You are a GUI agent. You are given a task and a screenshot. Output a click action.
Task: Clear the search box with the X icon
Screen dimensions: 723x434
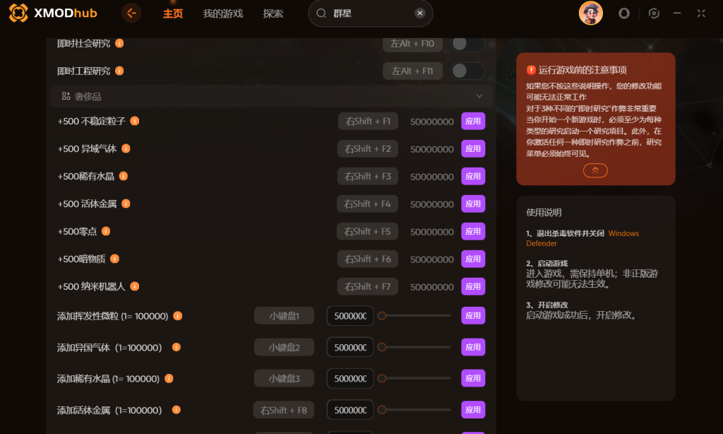click(419, 13)
